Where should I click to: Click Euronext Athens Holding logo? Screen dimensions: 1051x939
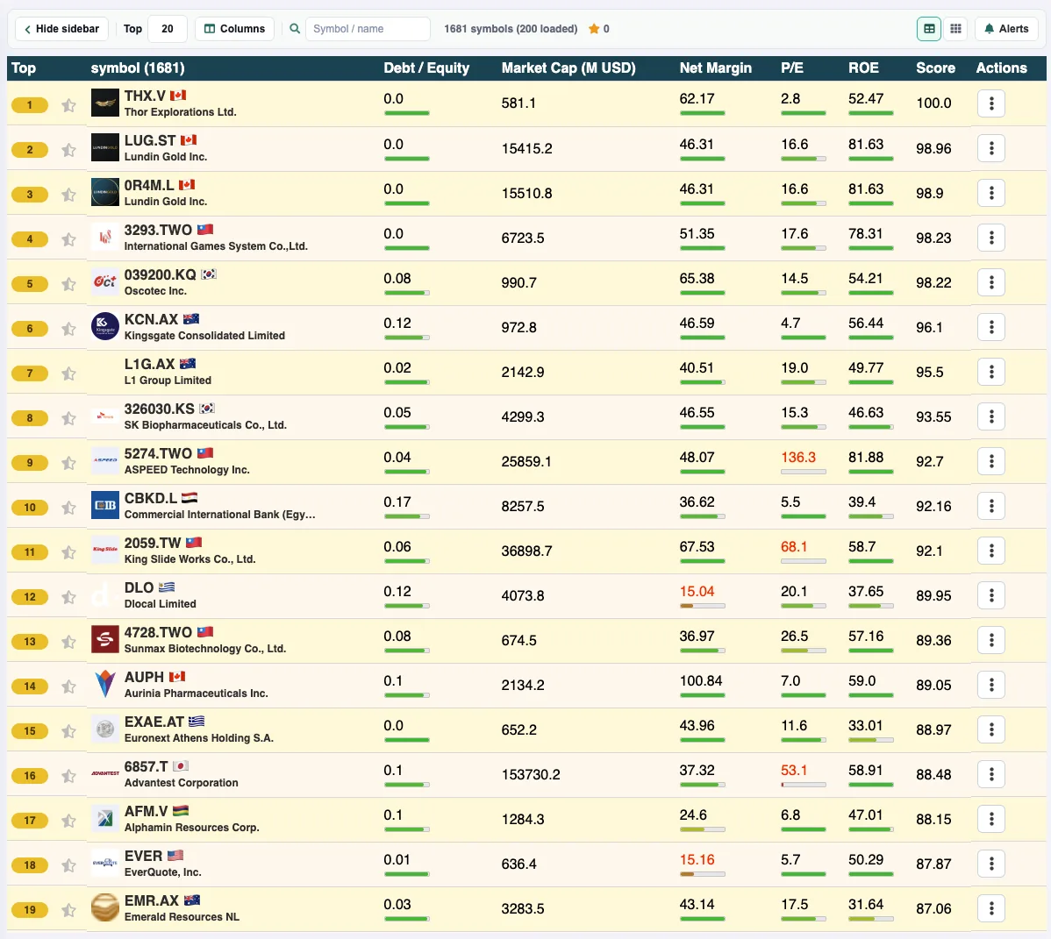105,729
